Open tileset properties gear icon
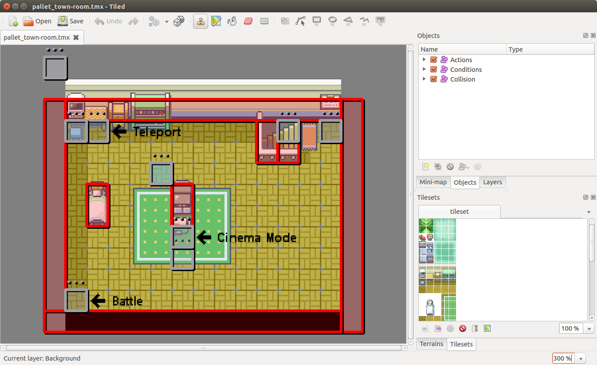 (x=450, y=328)
